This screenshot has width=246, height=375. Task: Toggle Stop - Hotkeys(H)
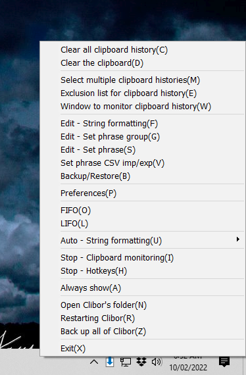coord(143,271)
